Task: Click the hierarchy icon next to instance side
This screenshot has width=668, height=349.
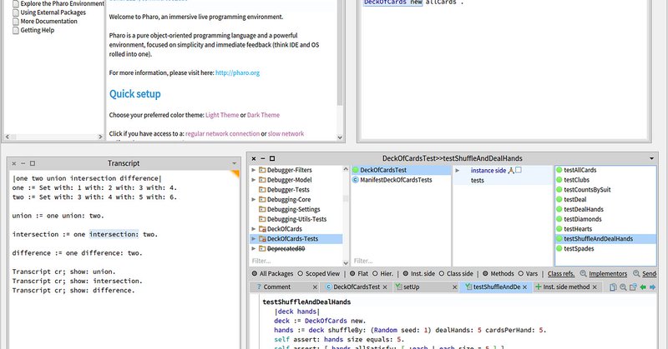Action: click(x=511, y=170)
